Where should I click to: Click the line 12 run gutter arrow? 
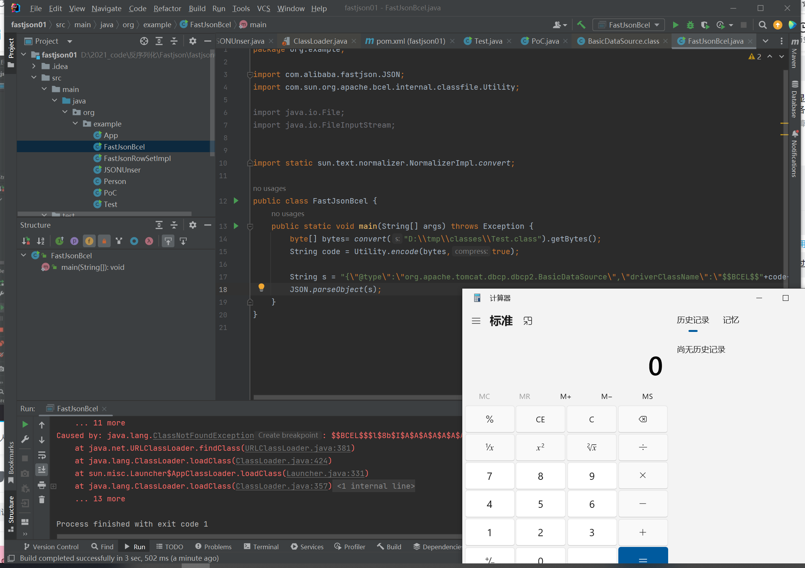[236, 201]
